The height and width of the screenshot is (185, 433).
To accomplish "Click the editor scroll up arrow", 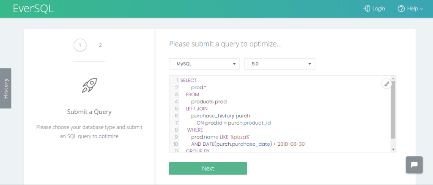I will (393, 79).
